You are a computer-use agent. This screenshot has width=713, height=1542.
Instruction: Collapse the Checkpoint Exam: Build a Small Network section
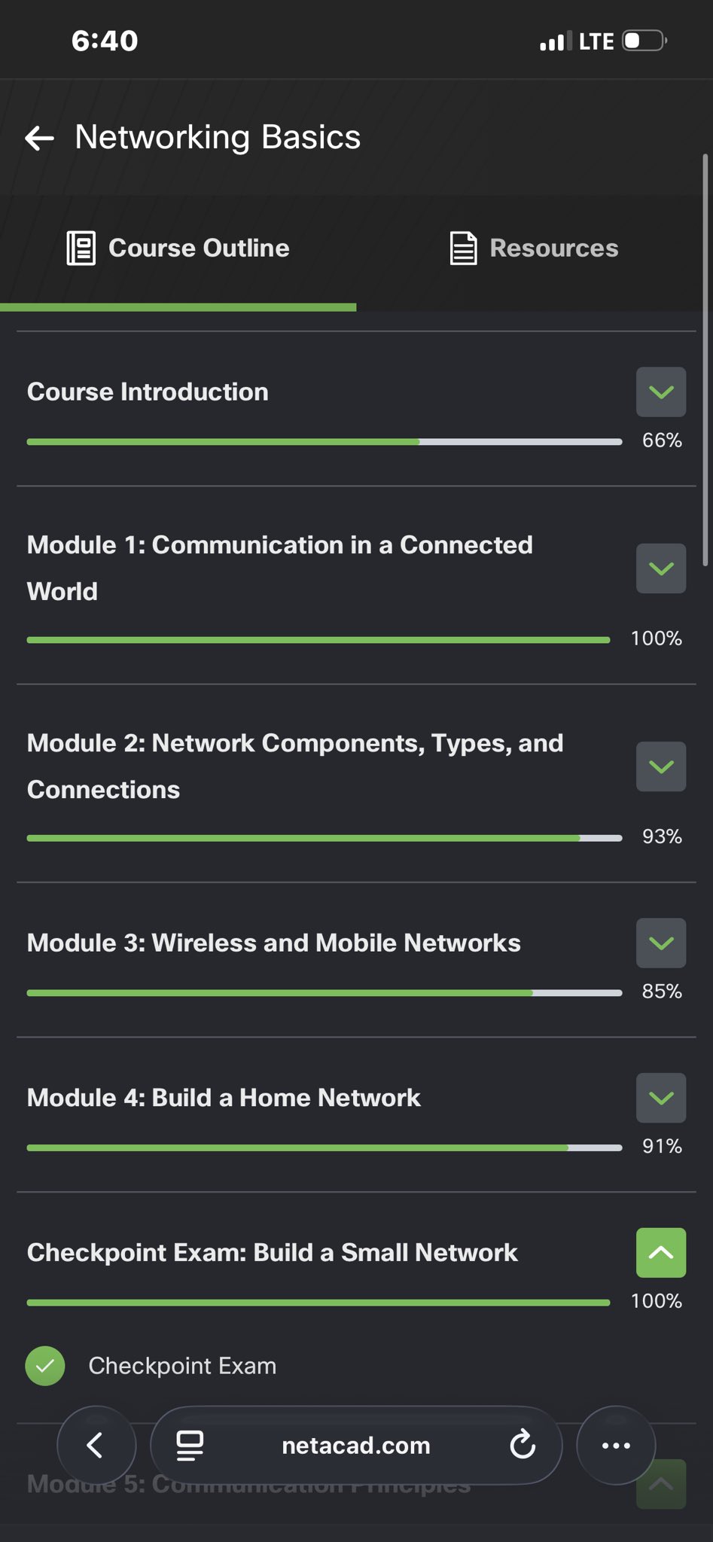tap(660, 1253)
